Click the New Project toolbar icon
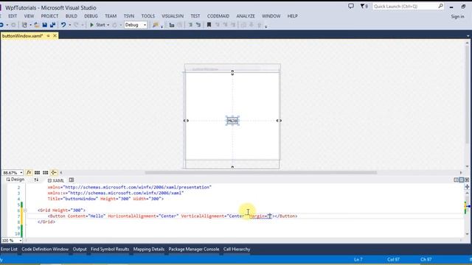Image resolution: width=472 pixels, height=265 pixels. click(x=24, y=25)
